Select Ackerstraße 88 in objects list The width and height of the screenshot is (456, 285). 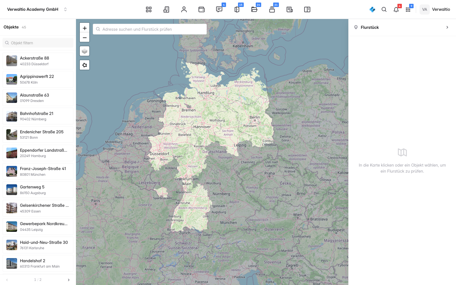(x=38, y=61)
